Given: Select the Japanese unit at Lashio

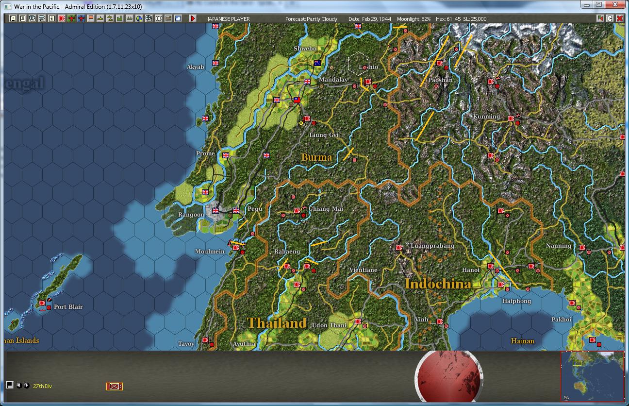Looking at the screenshot, I should coord(368,82).
